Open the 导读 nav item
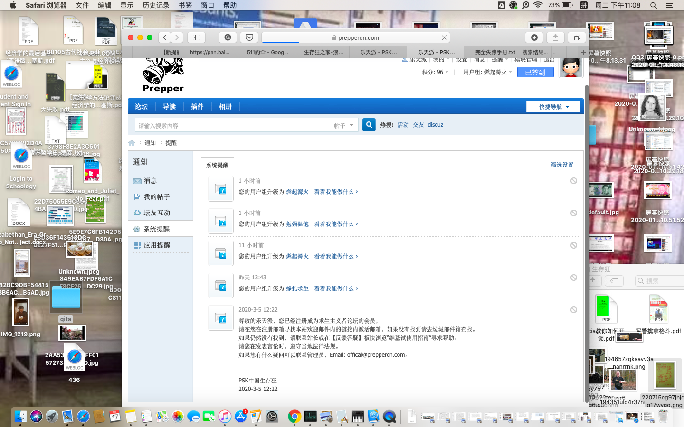 [169, 107]
